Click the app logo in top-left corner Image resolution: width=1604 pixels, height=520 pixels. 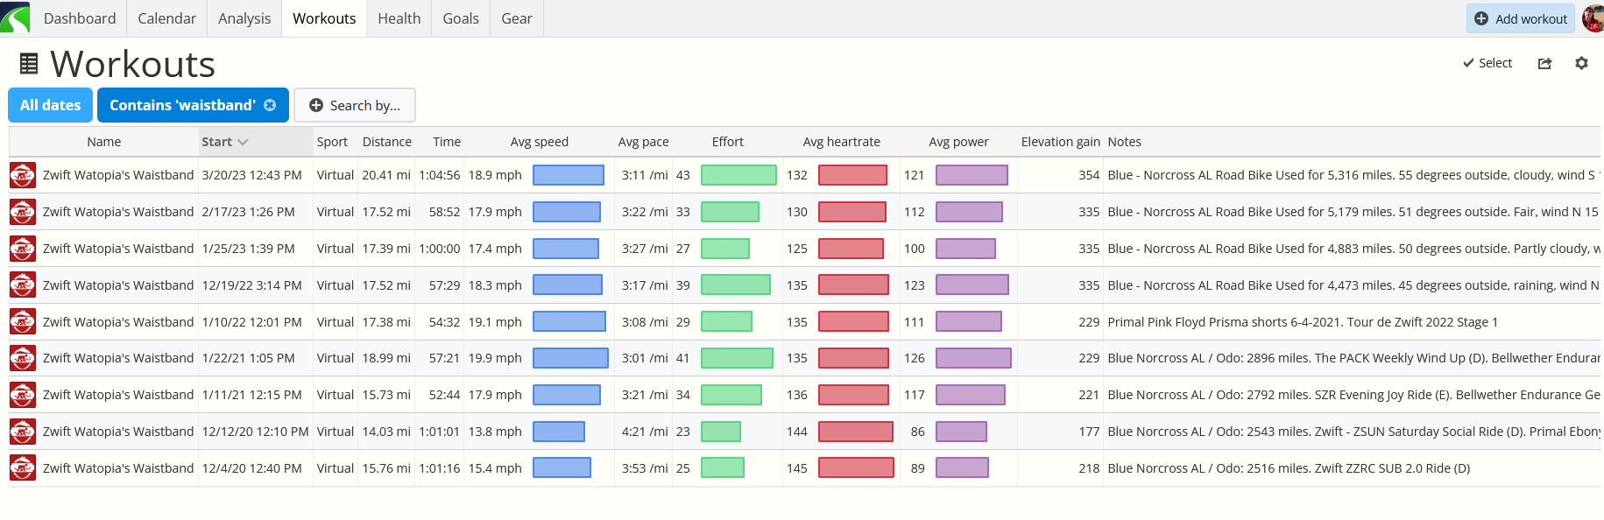coord(15,18)
